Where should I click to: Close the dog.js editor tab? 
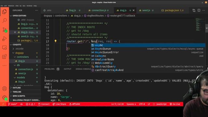click(x=134, y=10)
